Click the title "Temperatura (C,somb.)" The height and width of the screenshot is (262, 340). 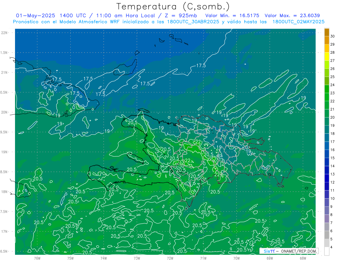[x=173, y=7]
